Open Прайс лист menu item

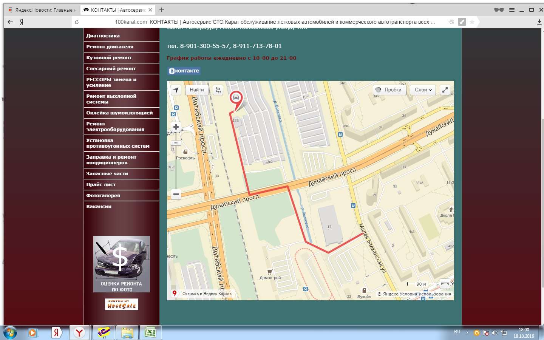pos(122,185)
